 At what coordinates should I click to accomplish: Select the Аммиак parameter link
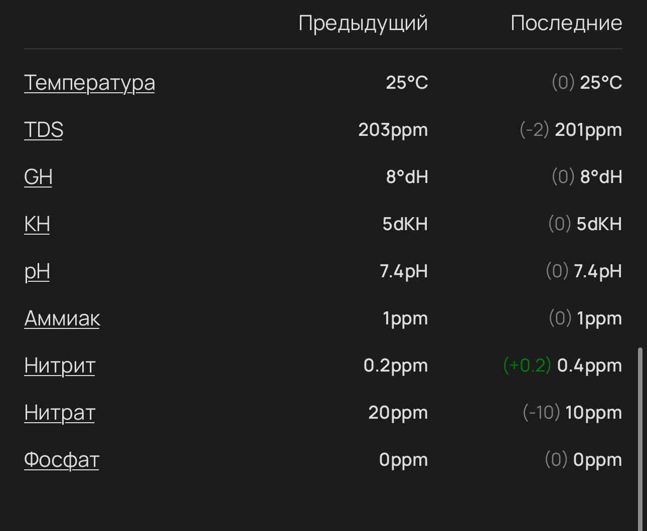point(62,318)
